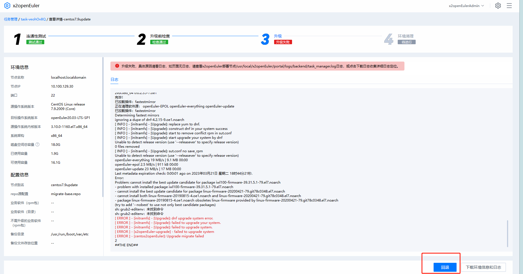Open the settings gear icon
Screen dimensions: 523x274
[498, 6]
